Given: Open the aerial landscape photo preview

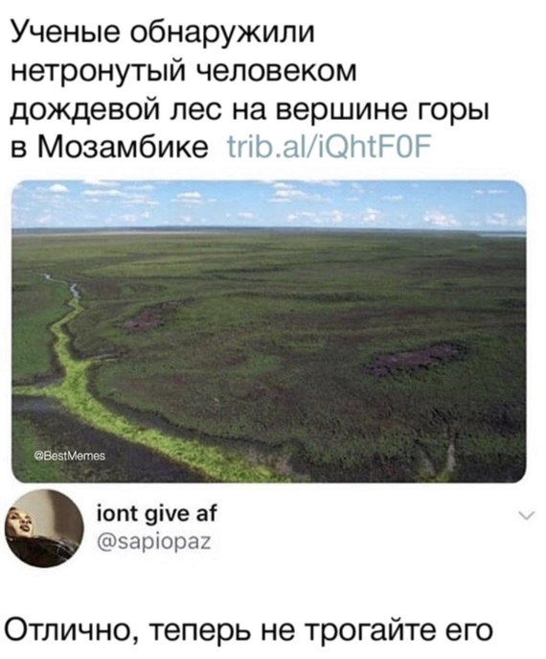Looking at the screenshot, I should coord(268,331).
